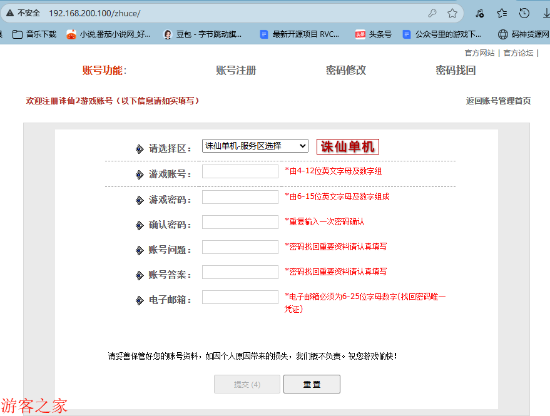Open the 头条号 bookmark

coord(374,34)
